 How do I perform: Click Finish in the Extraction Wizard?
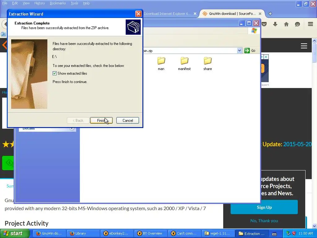101,121
